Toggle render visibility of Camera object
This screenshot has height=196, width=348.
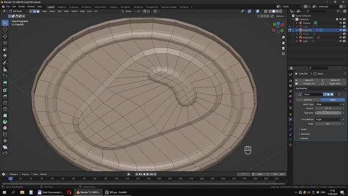(x=344, y=23)
